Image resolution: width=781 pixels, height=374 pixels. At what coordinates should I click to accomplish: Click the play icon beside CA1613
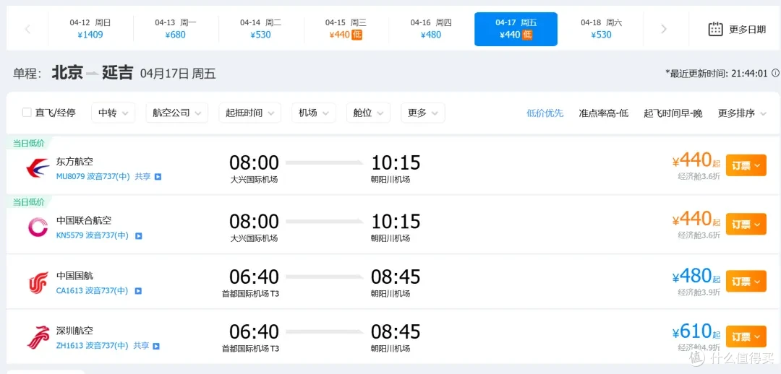(138, 291)
